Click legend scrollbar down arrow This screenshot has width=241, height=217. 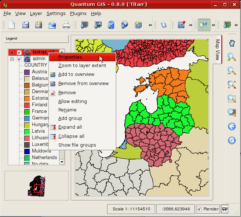[x=62, y=162]
